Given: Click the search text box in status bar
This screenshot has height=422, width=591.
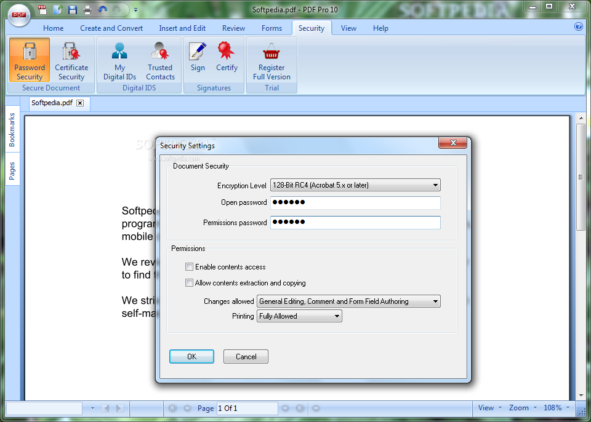Looking at the screenshot, I should [44, 408].
